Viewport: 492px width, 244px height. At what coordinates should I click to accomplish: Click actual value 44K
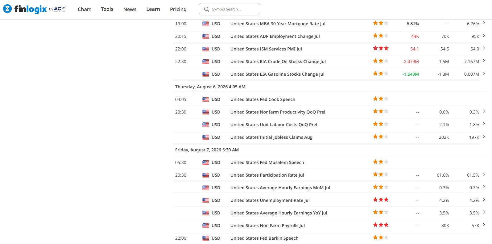tap(415, 36)
